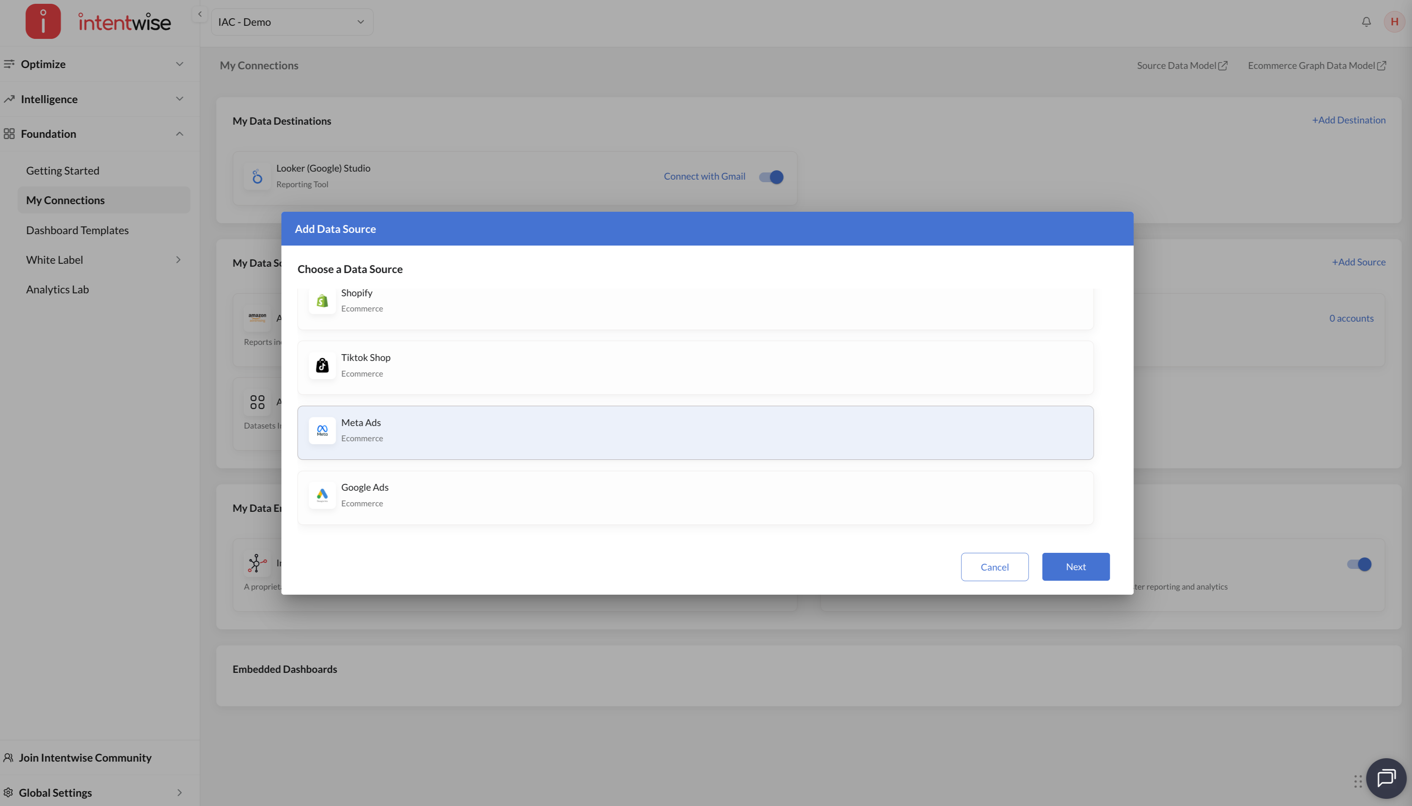Click the Google Ads logo icon

(x=322, y=495)
